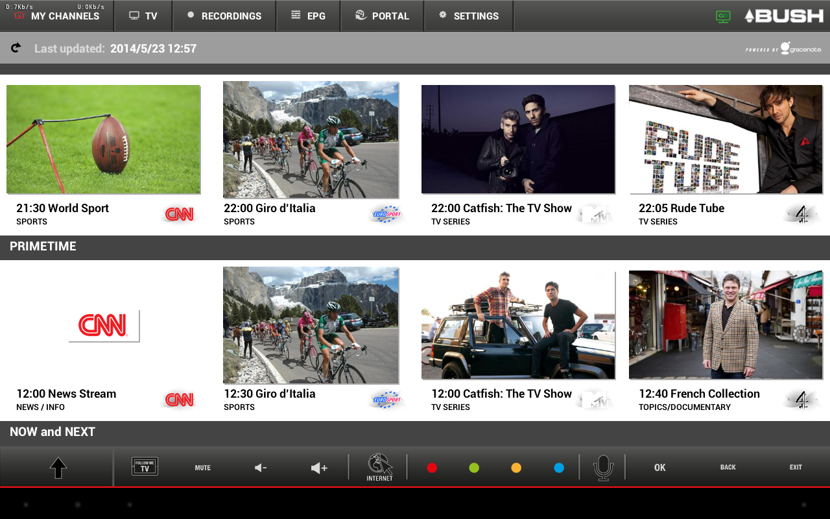Select the "21:30 World Sport" title

62,208
